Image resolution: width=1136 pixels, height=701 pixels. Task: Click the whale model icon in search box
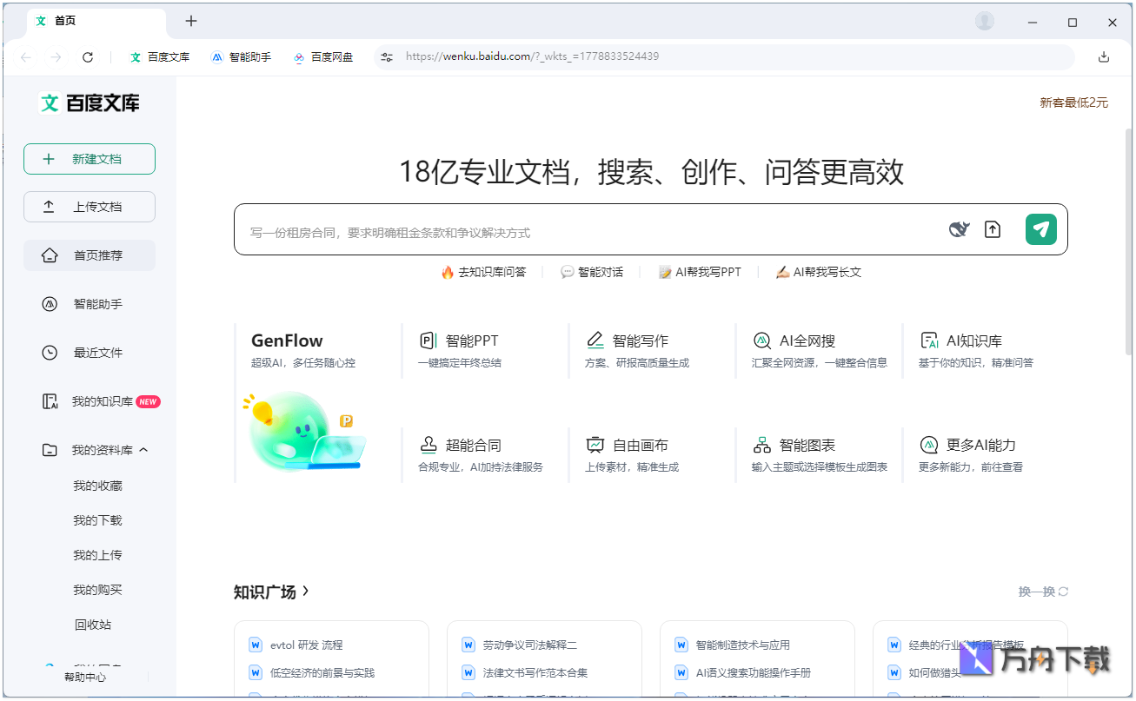tap(959, 229)
